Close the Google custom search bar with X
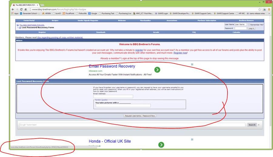This screenshot has height=157, width=273. click(x=259, y=125)
